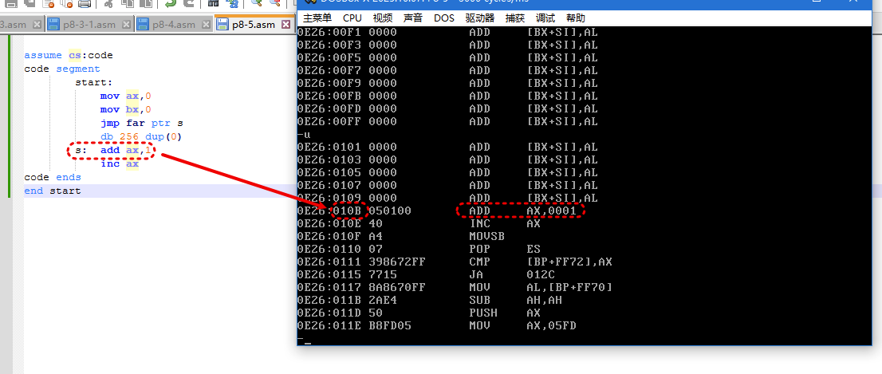This screenshot has width=882, height=374.
Task: Click the save disk icon on p8-5.asm tab
Action: [x=222, y=24]
